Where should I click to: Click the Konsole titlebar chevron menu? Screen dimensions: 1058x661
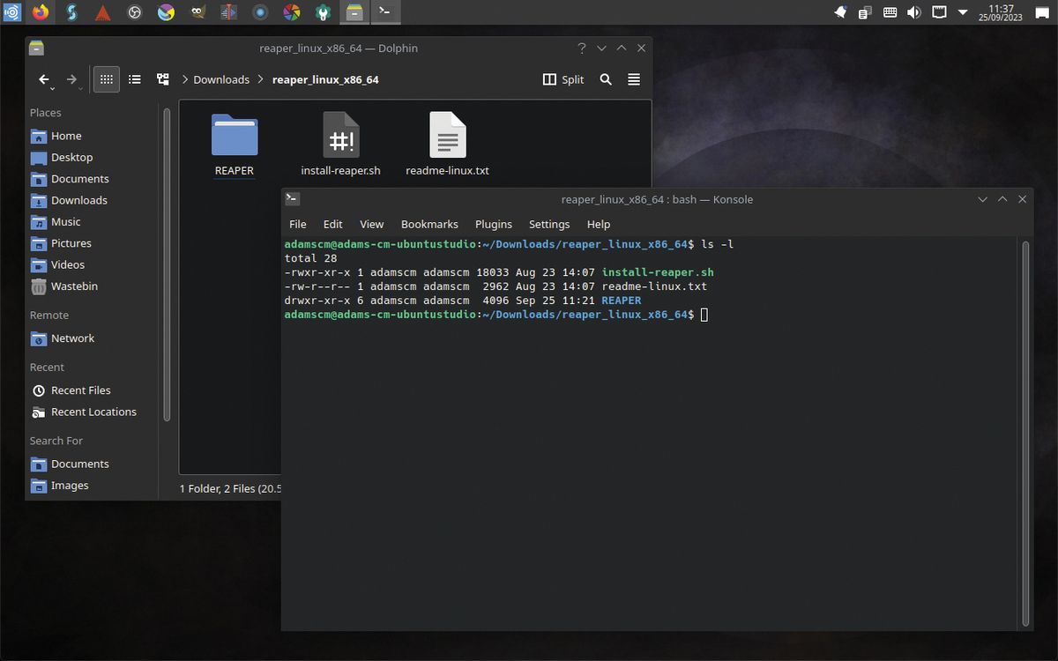coord(982,199)
